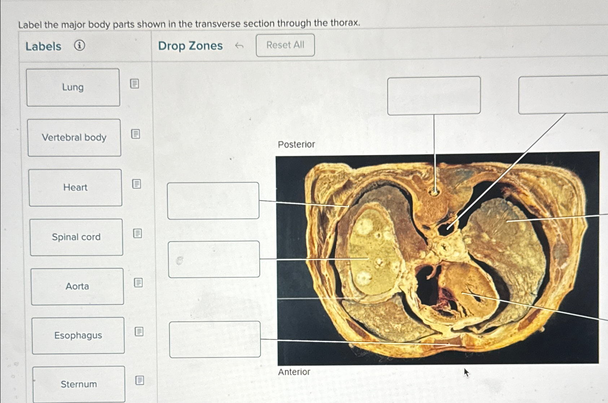The image size is (608, 403).
Task: Click the empty drop zone above the Posterior label
Action: point(434,96)
